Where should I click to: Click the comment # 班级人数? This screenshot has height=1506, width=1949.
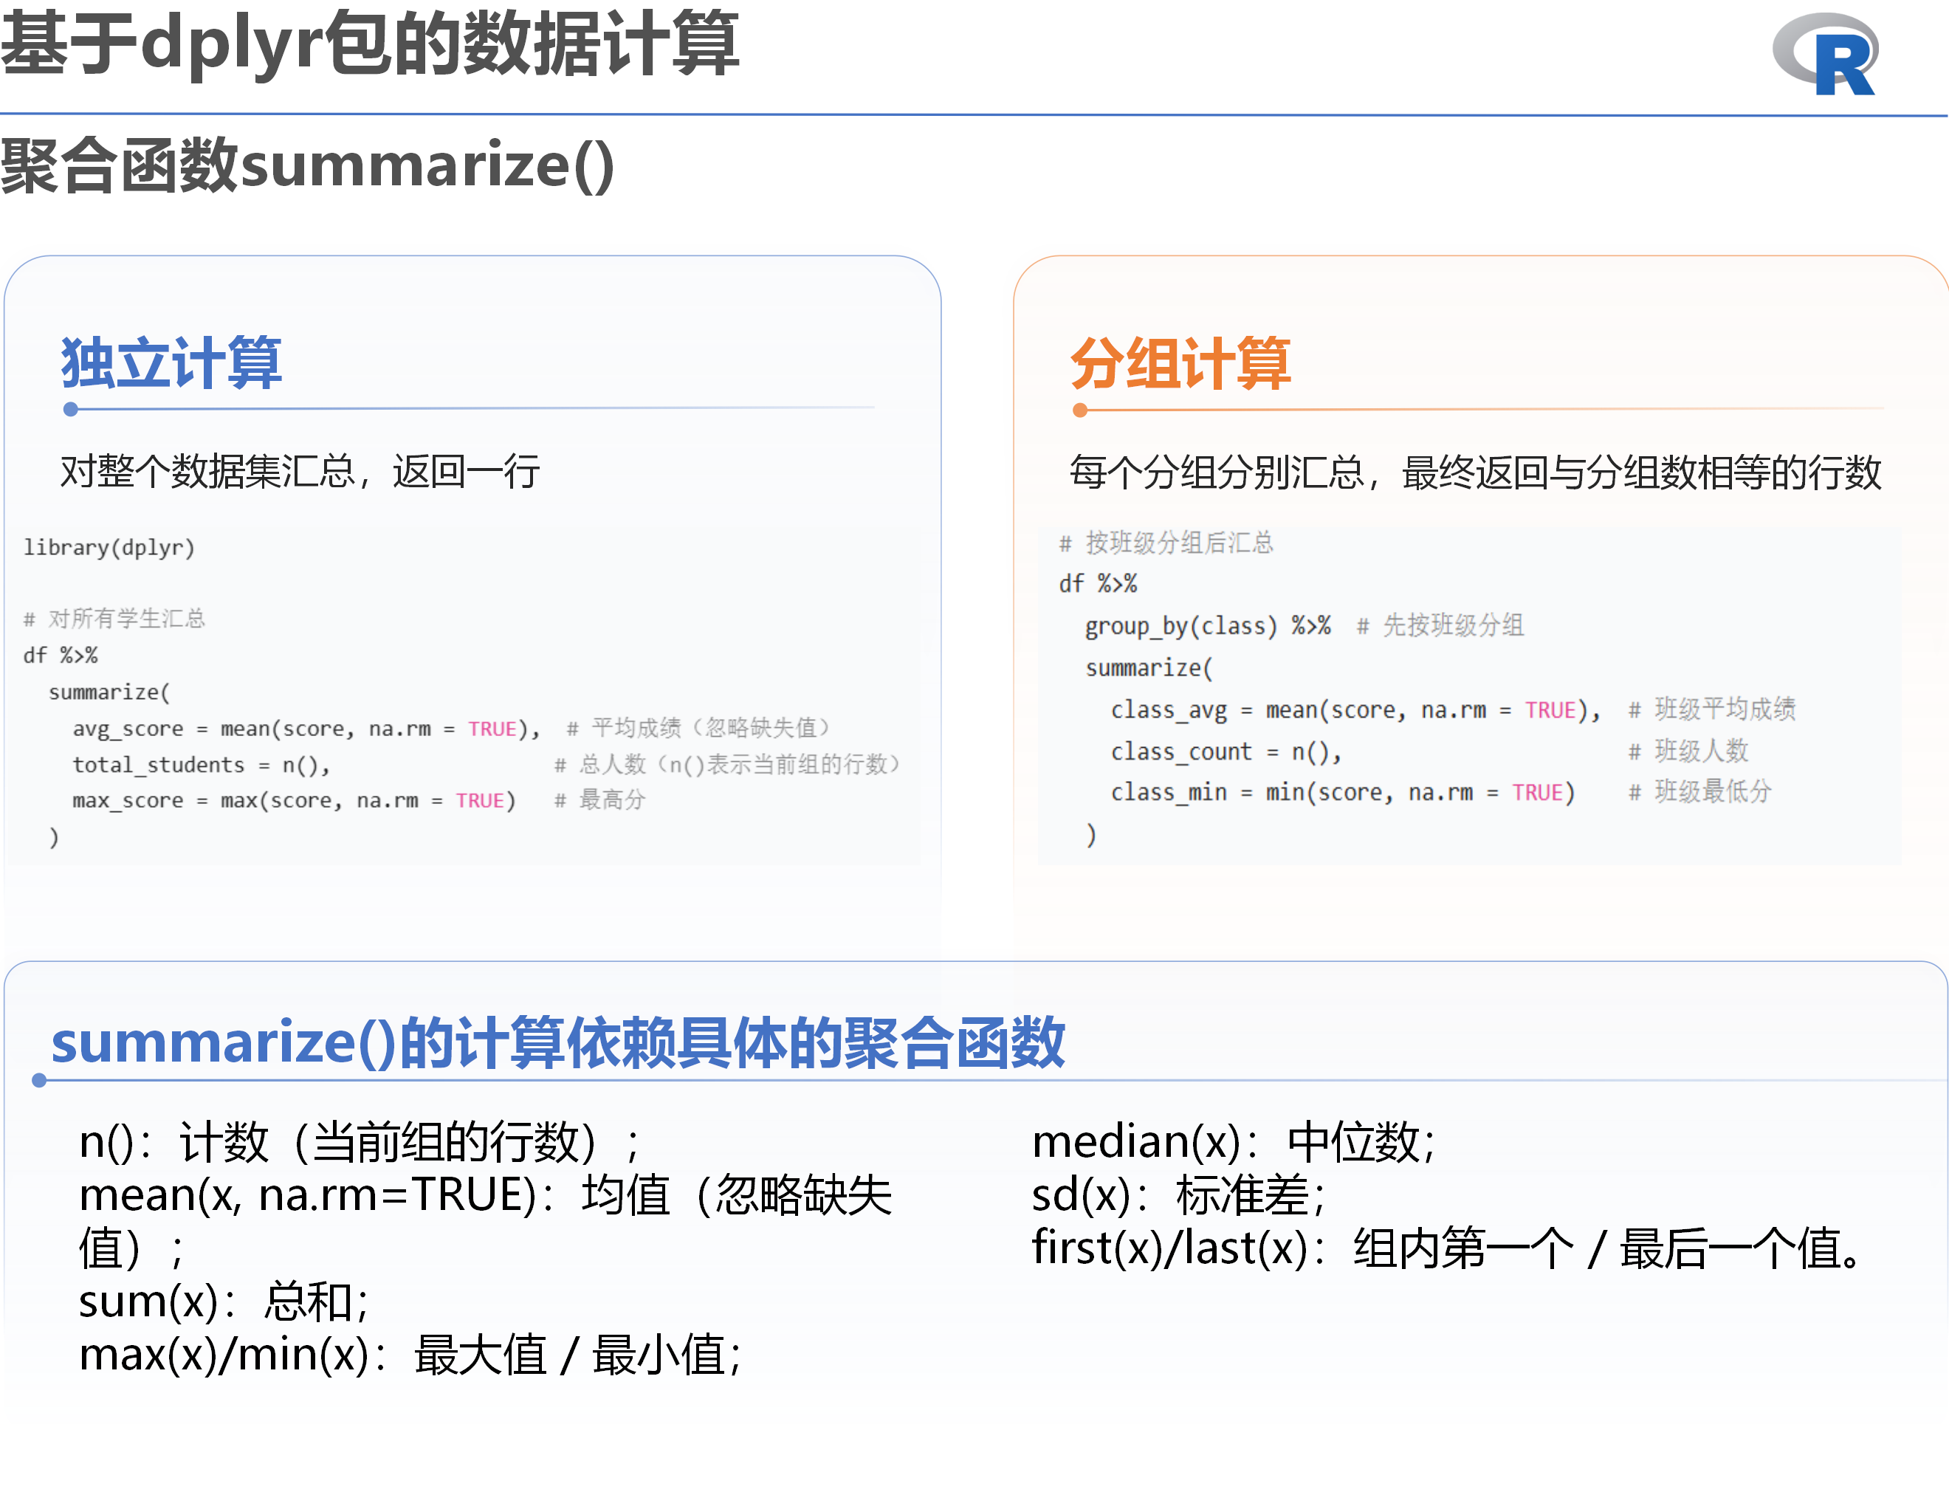click(1688, 752)
